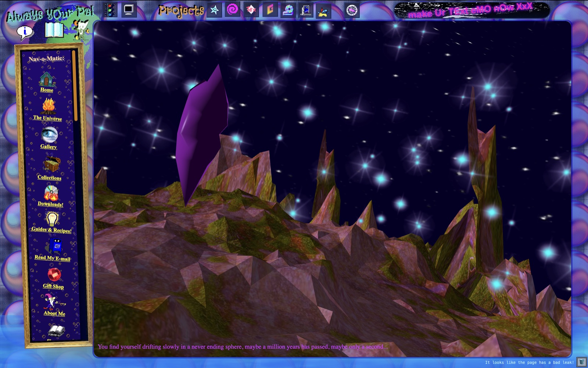Click the campfire icon in Nav-o-Matic
The image size is (588, 368).
coord(49,106)
